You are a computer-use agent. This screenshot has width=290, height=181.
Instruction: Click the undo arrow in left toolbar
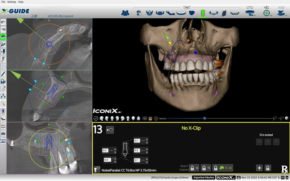[3, 22]
